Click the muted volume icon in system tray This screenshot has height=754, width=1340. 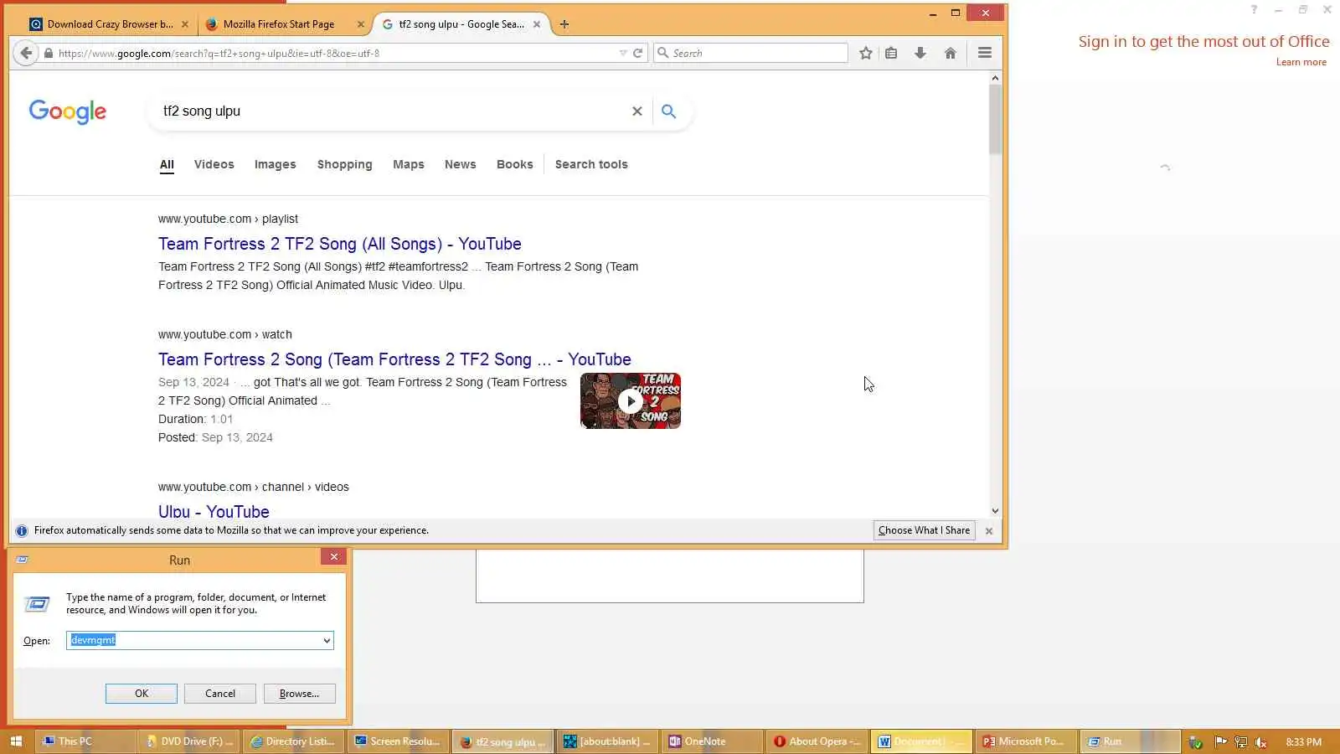pyautogui.click(x=1261, y=742)
